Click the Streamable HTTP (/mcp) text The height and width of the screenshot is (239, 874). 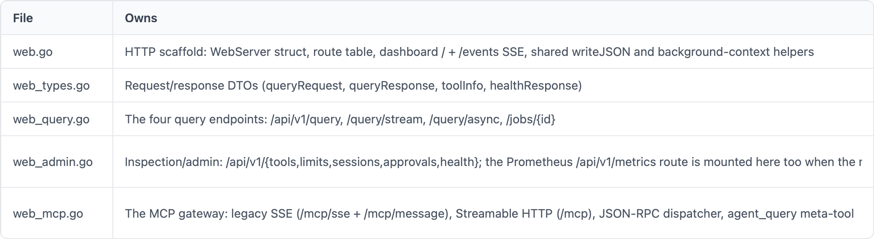(524, 213)
